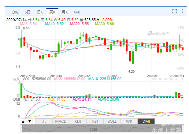
Task: Click the black up-arrow indicator button
Action: point(23,121)
